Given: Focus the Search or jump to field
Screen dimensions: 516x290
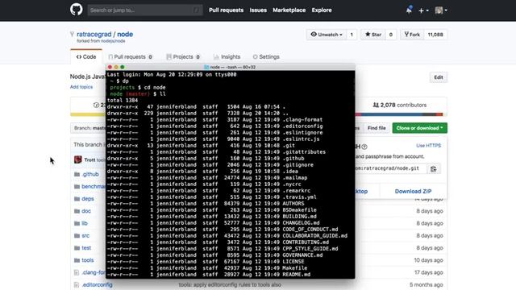Looking at the screenshot, I should click(x=145, y=10).
